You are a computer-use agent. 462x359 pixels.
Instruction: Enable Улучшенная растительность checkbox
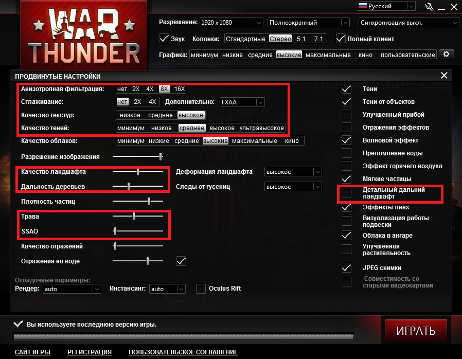pos(347,249)
